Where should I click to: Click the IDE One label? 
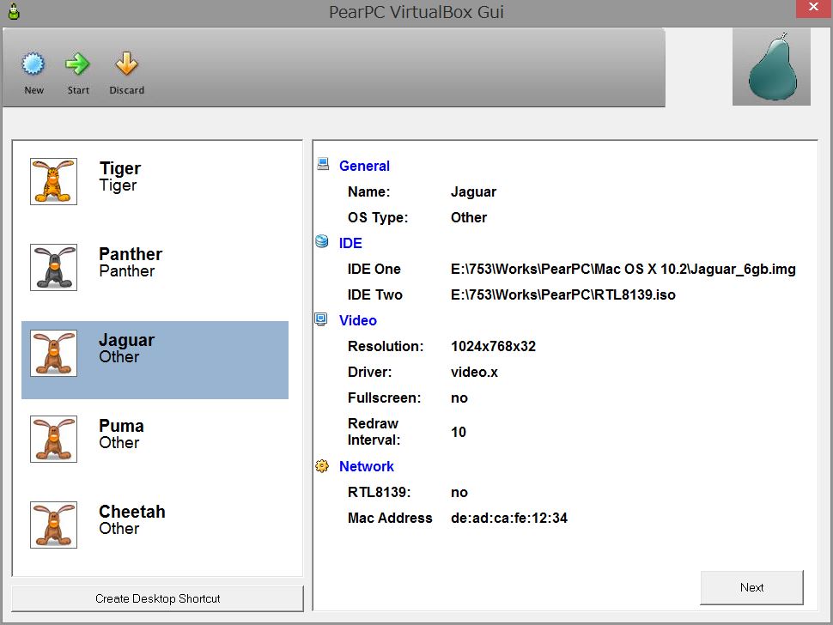[374, 270]
